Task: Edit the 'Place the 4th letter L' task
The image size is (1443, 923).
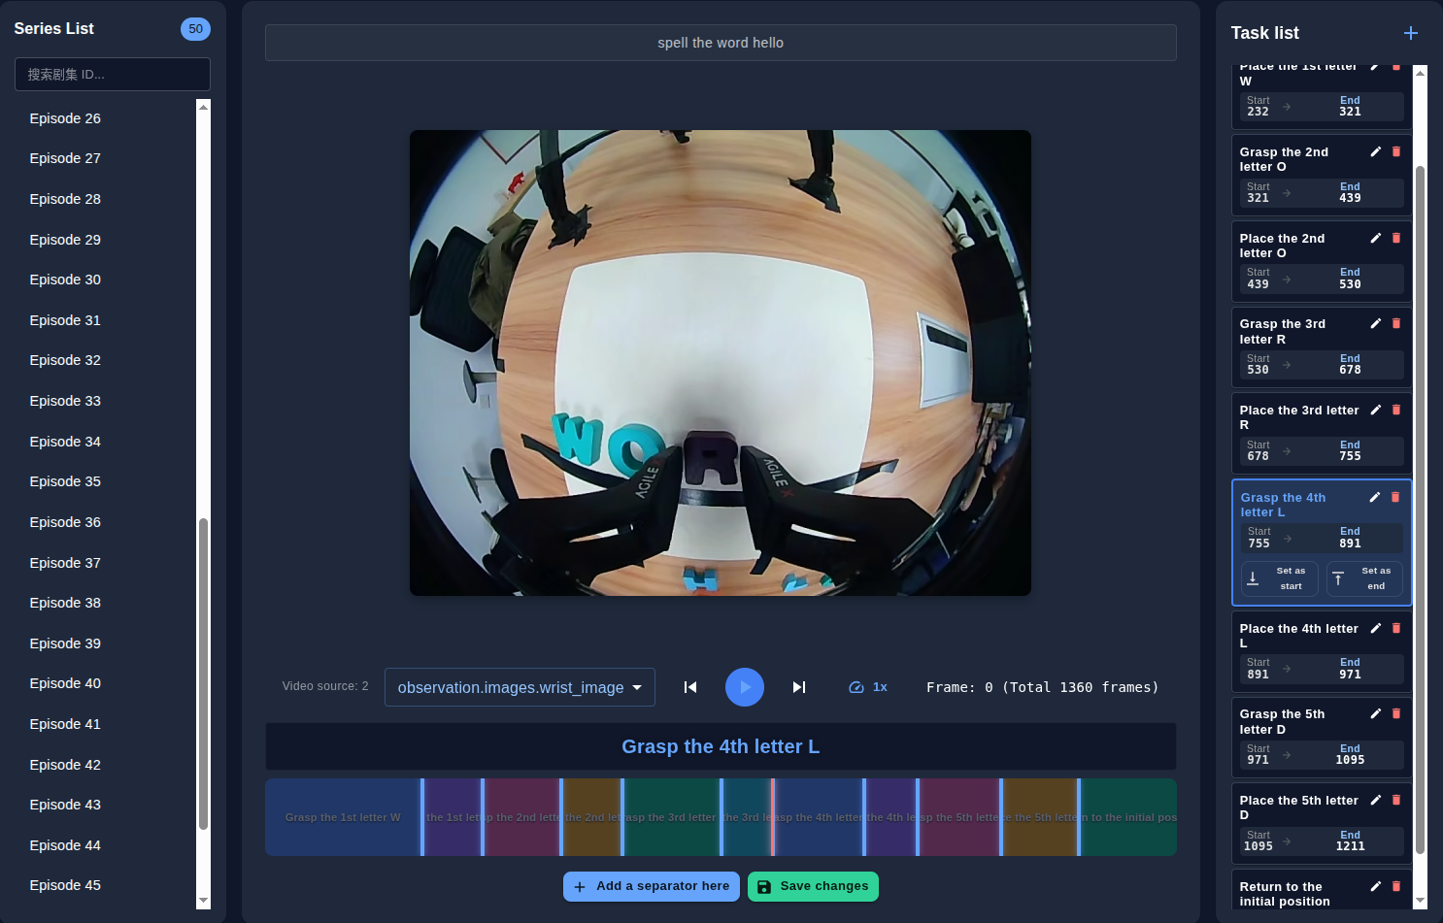Action: 1376,628
